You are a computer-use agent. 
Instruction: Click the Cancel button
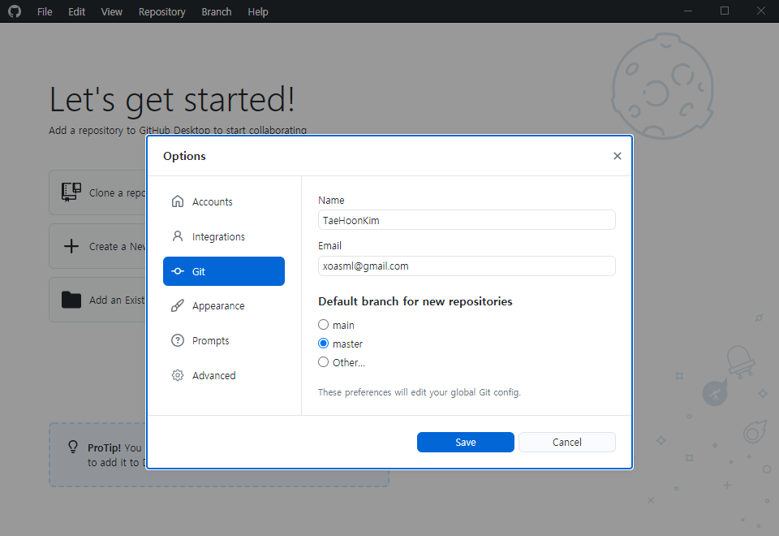coord(567,442)
